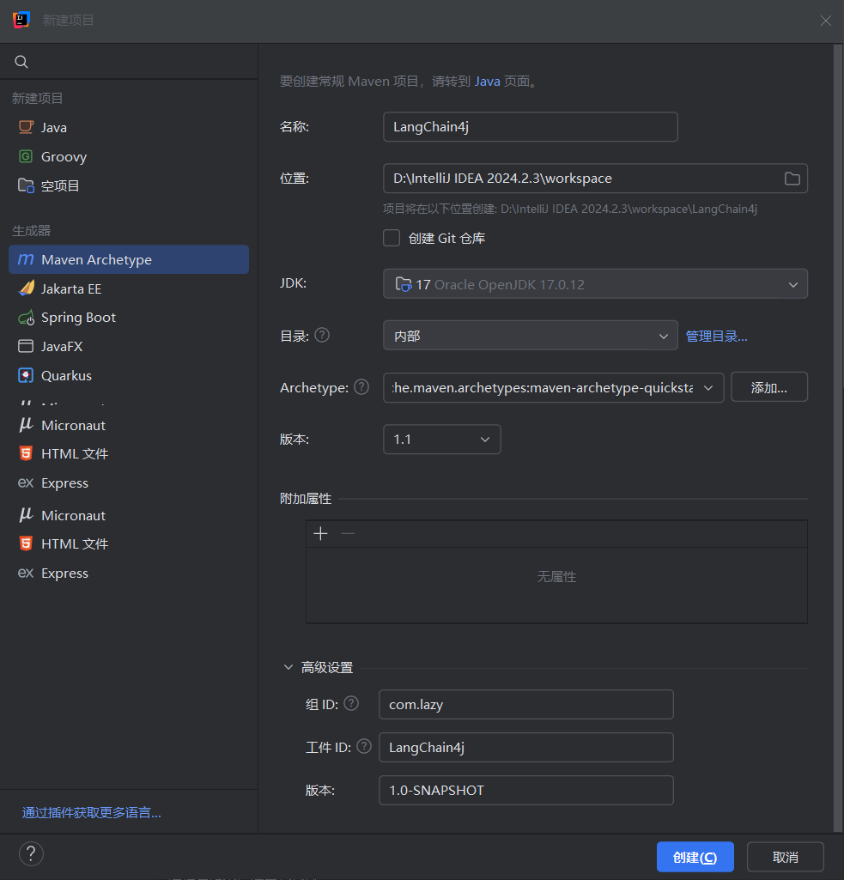Click help icon beside Archetype label

(361, 387)
